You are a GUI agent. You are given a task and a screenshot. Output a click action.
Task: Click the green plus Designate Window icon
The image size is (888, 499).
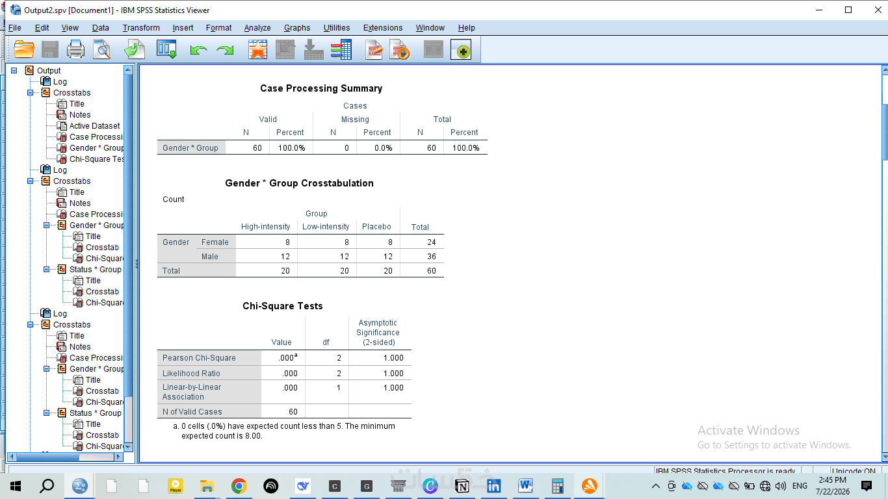pos(462,50)
